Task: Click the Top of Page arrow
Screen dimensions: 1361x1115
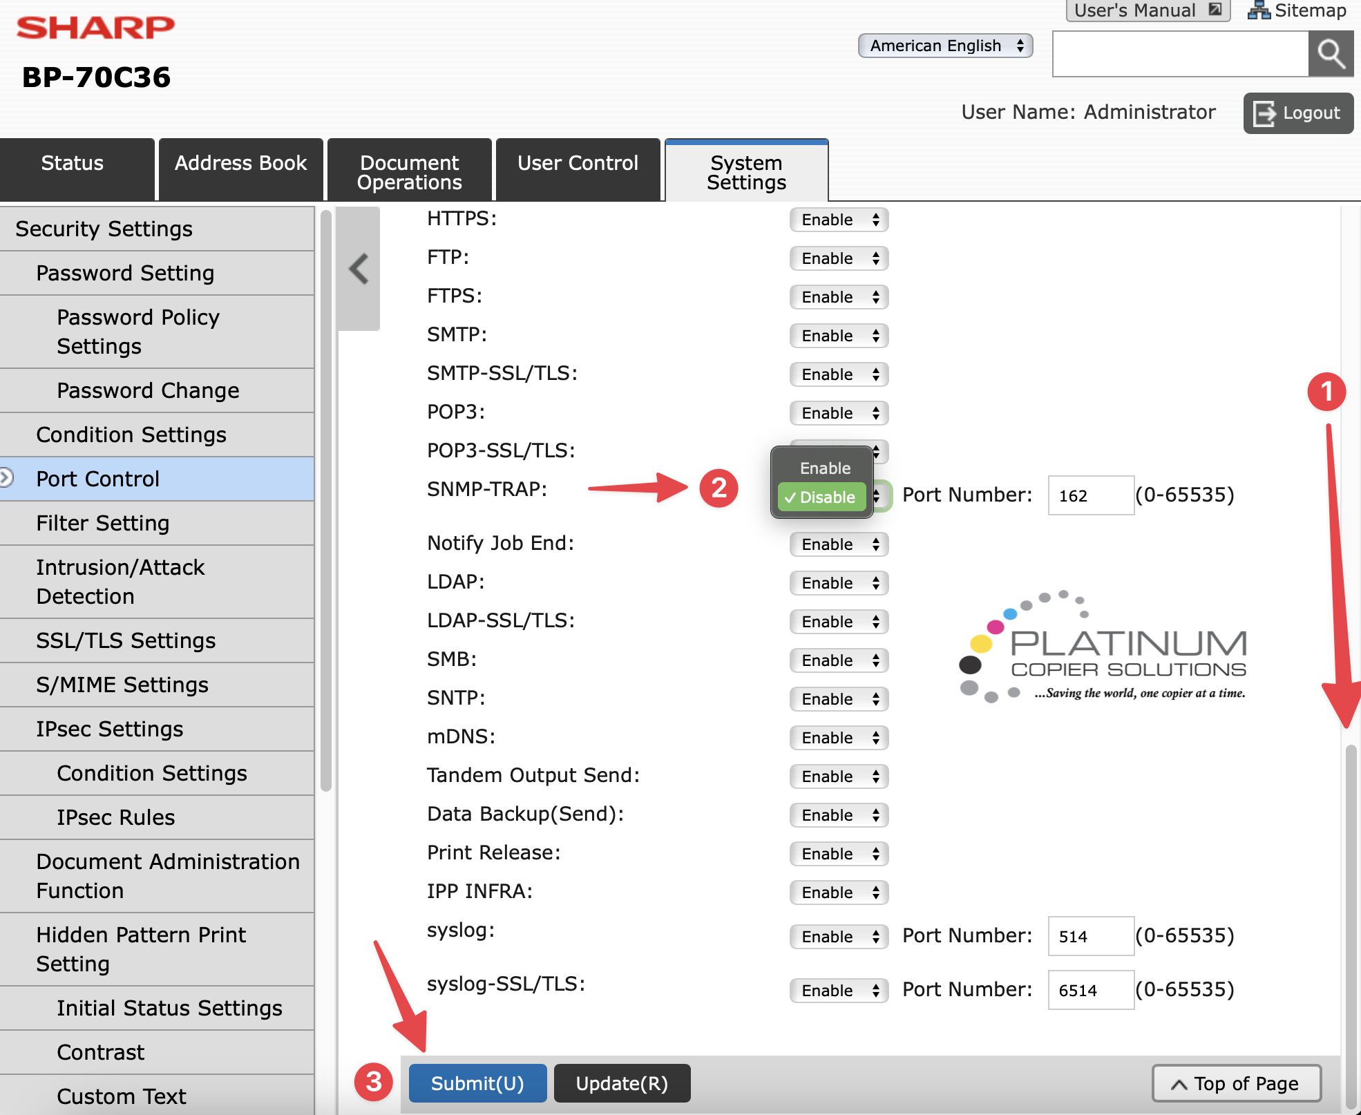Action: pyautogui.click(x=1179, y=1084)
